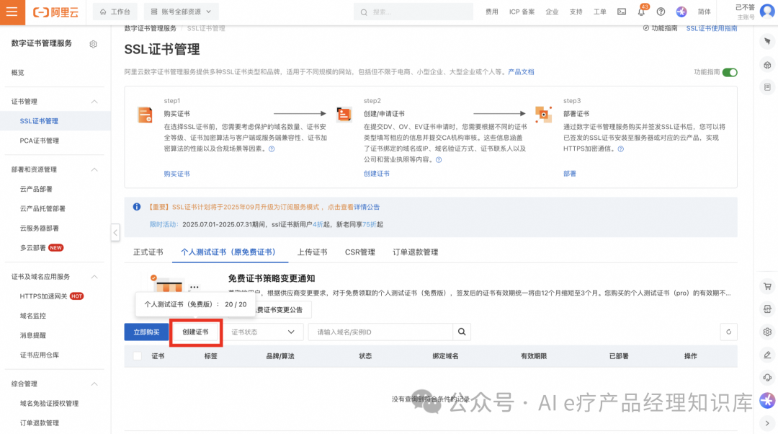The width and height of the screenshot is (778, 434).
Task: Open PCA证书管理 in the sidebar
Action: tap(39, 141)
